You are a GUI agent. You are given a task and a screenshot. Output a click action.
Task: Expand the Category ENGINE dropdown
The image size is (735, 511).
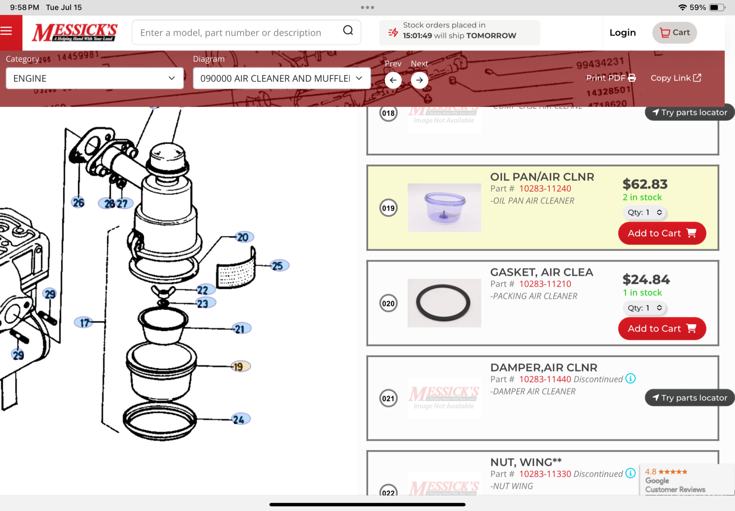(95, 78)
